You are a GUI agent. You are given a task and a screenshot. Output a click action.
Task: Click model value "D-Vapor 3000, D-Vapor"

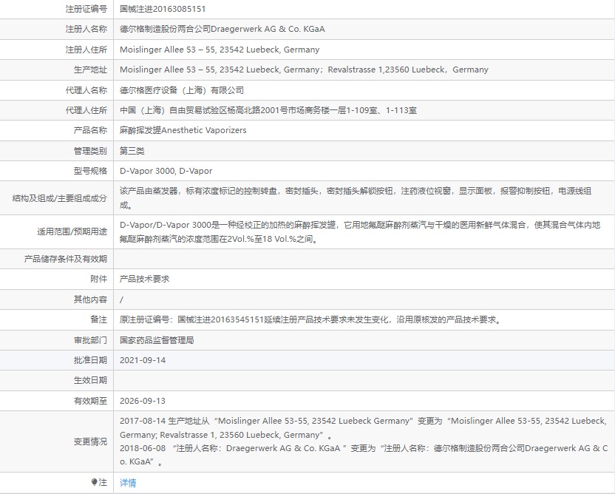click(166, 171)
